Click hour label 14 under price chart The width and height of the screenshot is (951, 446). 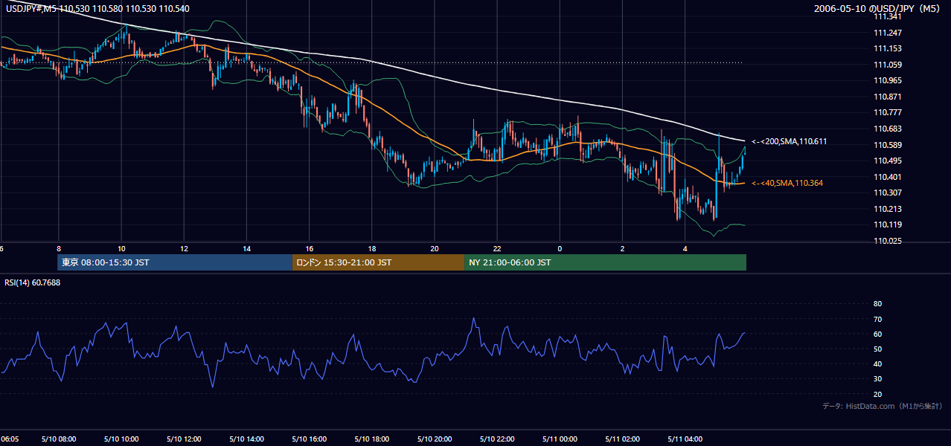pyautogui.click(x=246, y=249)
